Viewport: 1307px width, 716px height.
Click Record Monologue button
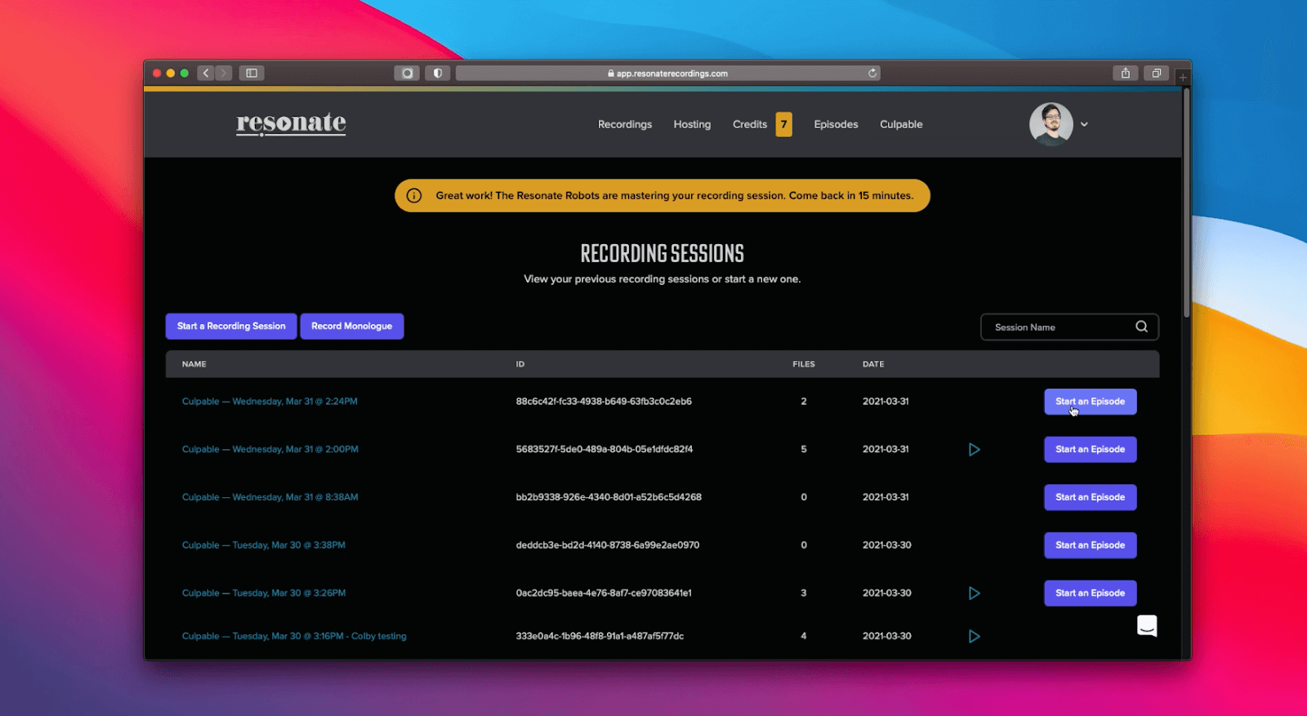tap(351, 326)
